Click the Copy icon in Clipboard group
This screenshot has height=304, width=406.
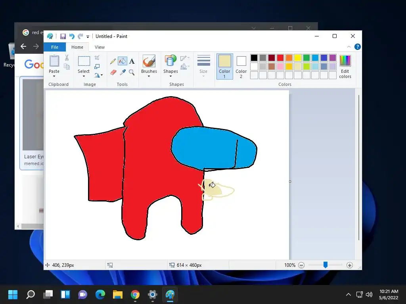[x=67, y=66]
